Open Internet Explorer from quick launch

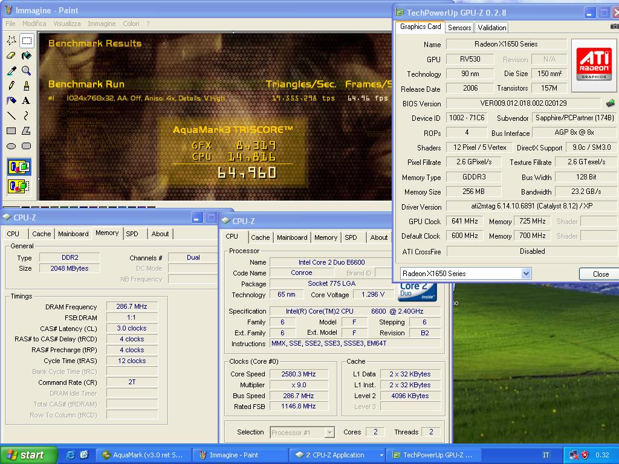70,455
